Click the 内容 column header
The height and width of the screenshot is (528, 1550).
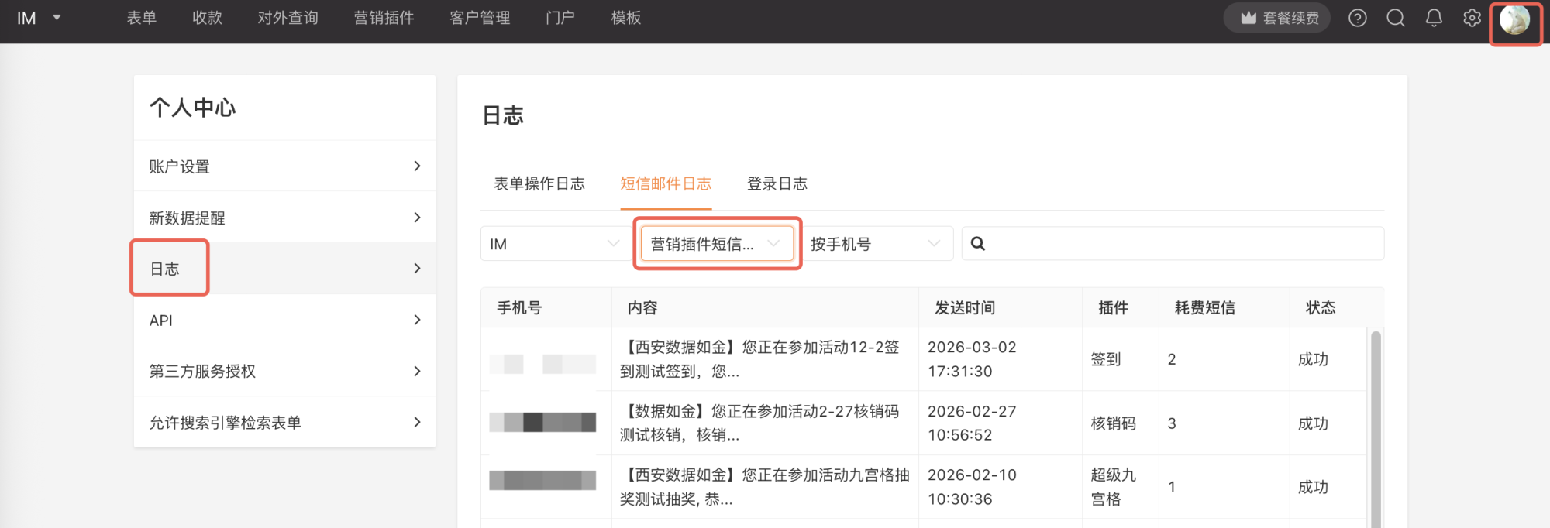642,307
